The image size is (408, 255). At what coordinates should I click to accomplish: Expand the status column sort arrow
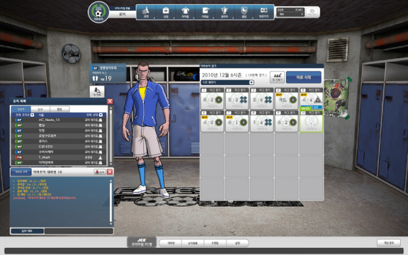tap(101, 114)
